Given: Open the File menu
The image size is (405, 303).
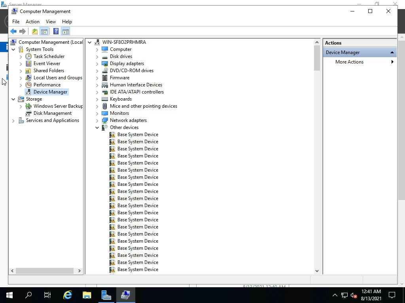Looking at the screenshot, I should point(16,22).
